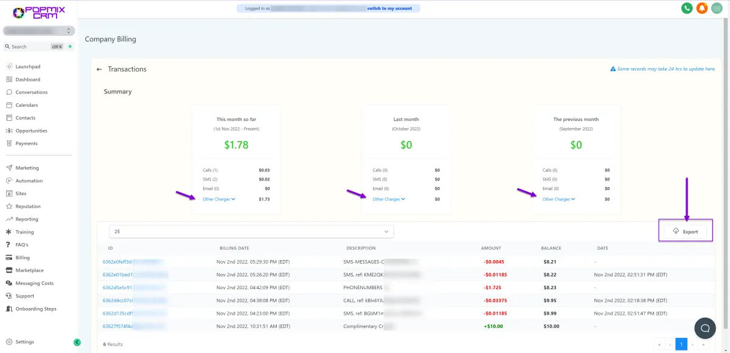Open the orange notifications bell
This screenshot has width=730, height=353.
pyautogui.click(x=702, y=9)
